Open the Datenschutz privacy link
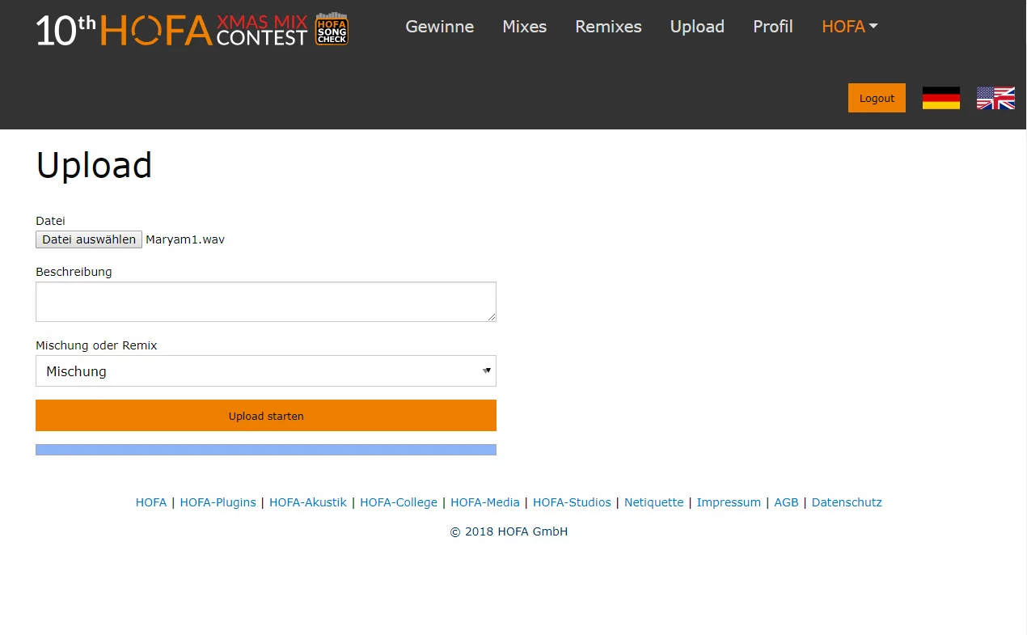This screenshot has height=635, width=1027. 847,502
